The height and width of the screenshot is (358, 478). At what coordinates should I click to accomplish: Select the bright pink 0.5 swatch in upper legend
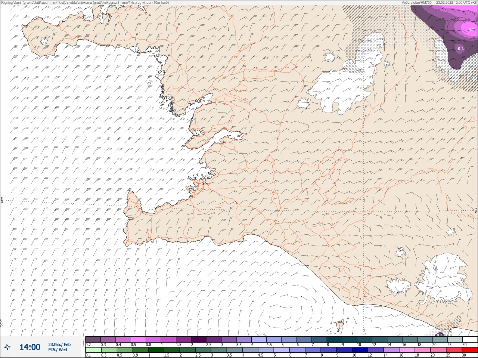pos(138,339)
